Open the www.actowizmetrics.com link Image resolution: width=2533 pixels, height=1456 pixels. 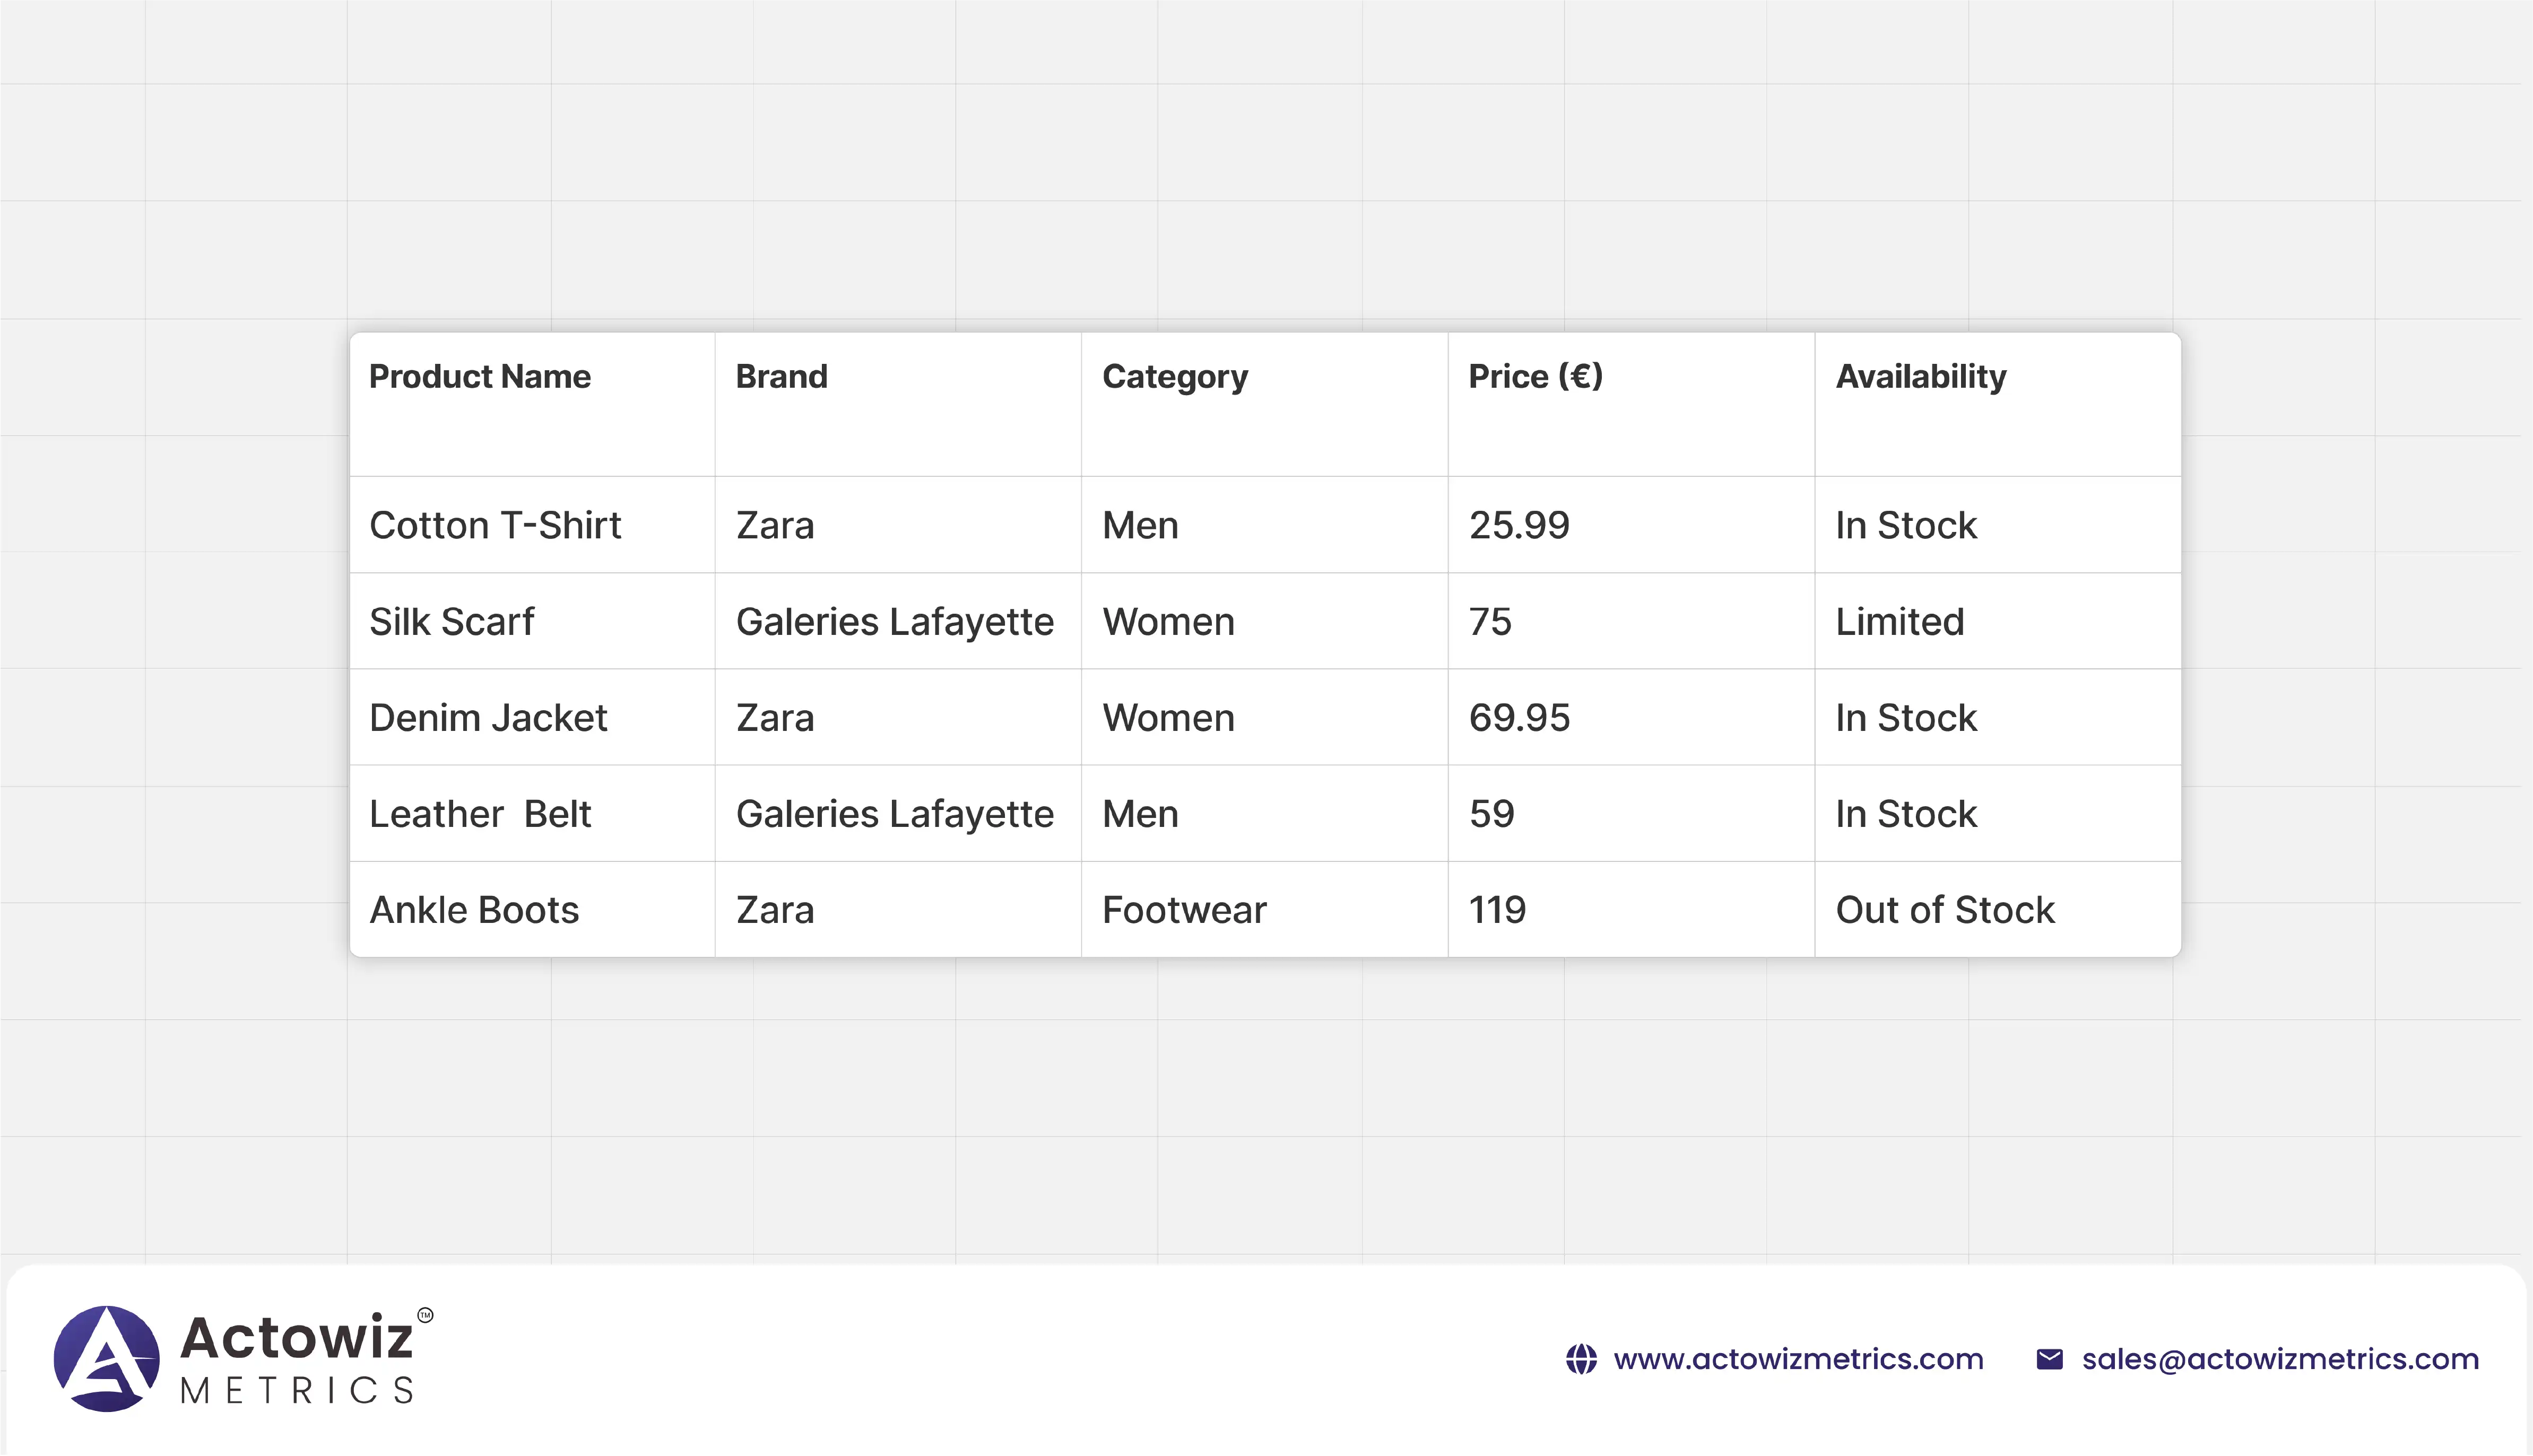[x=1798, y=1359]
